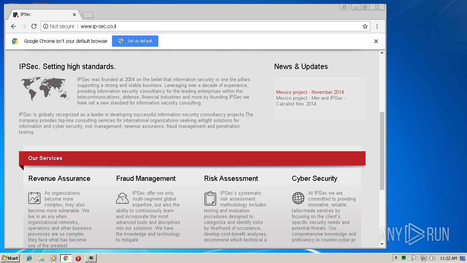Select the IPSec browser tab
The width and height of the screenshot is (467, 263).
[x=44, y=15]
